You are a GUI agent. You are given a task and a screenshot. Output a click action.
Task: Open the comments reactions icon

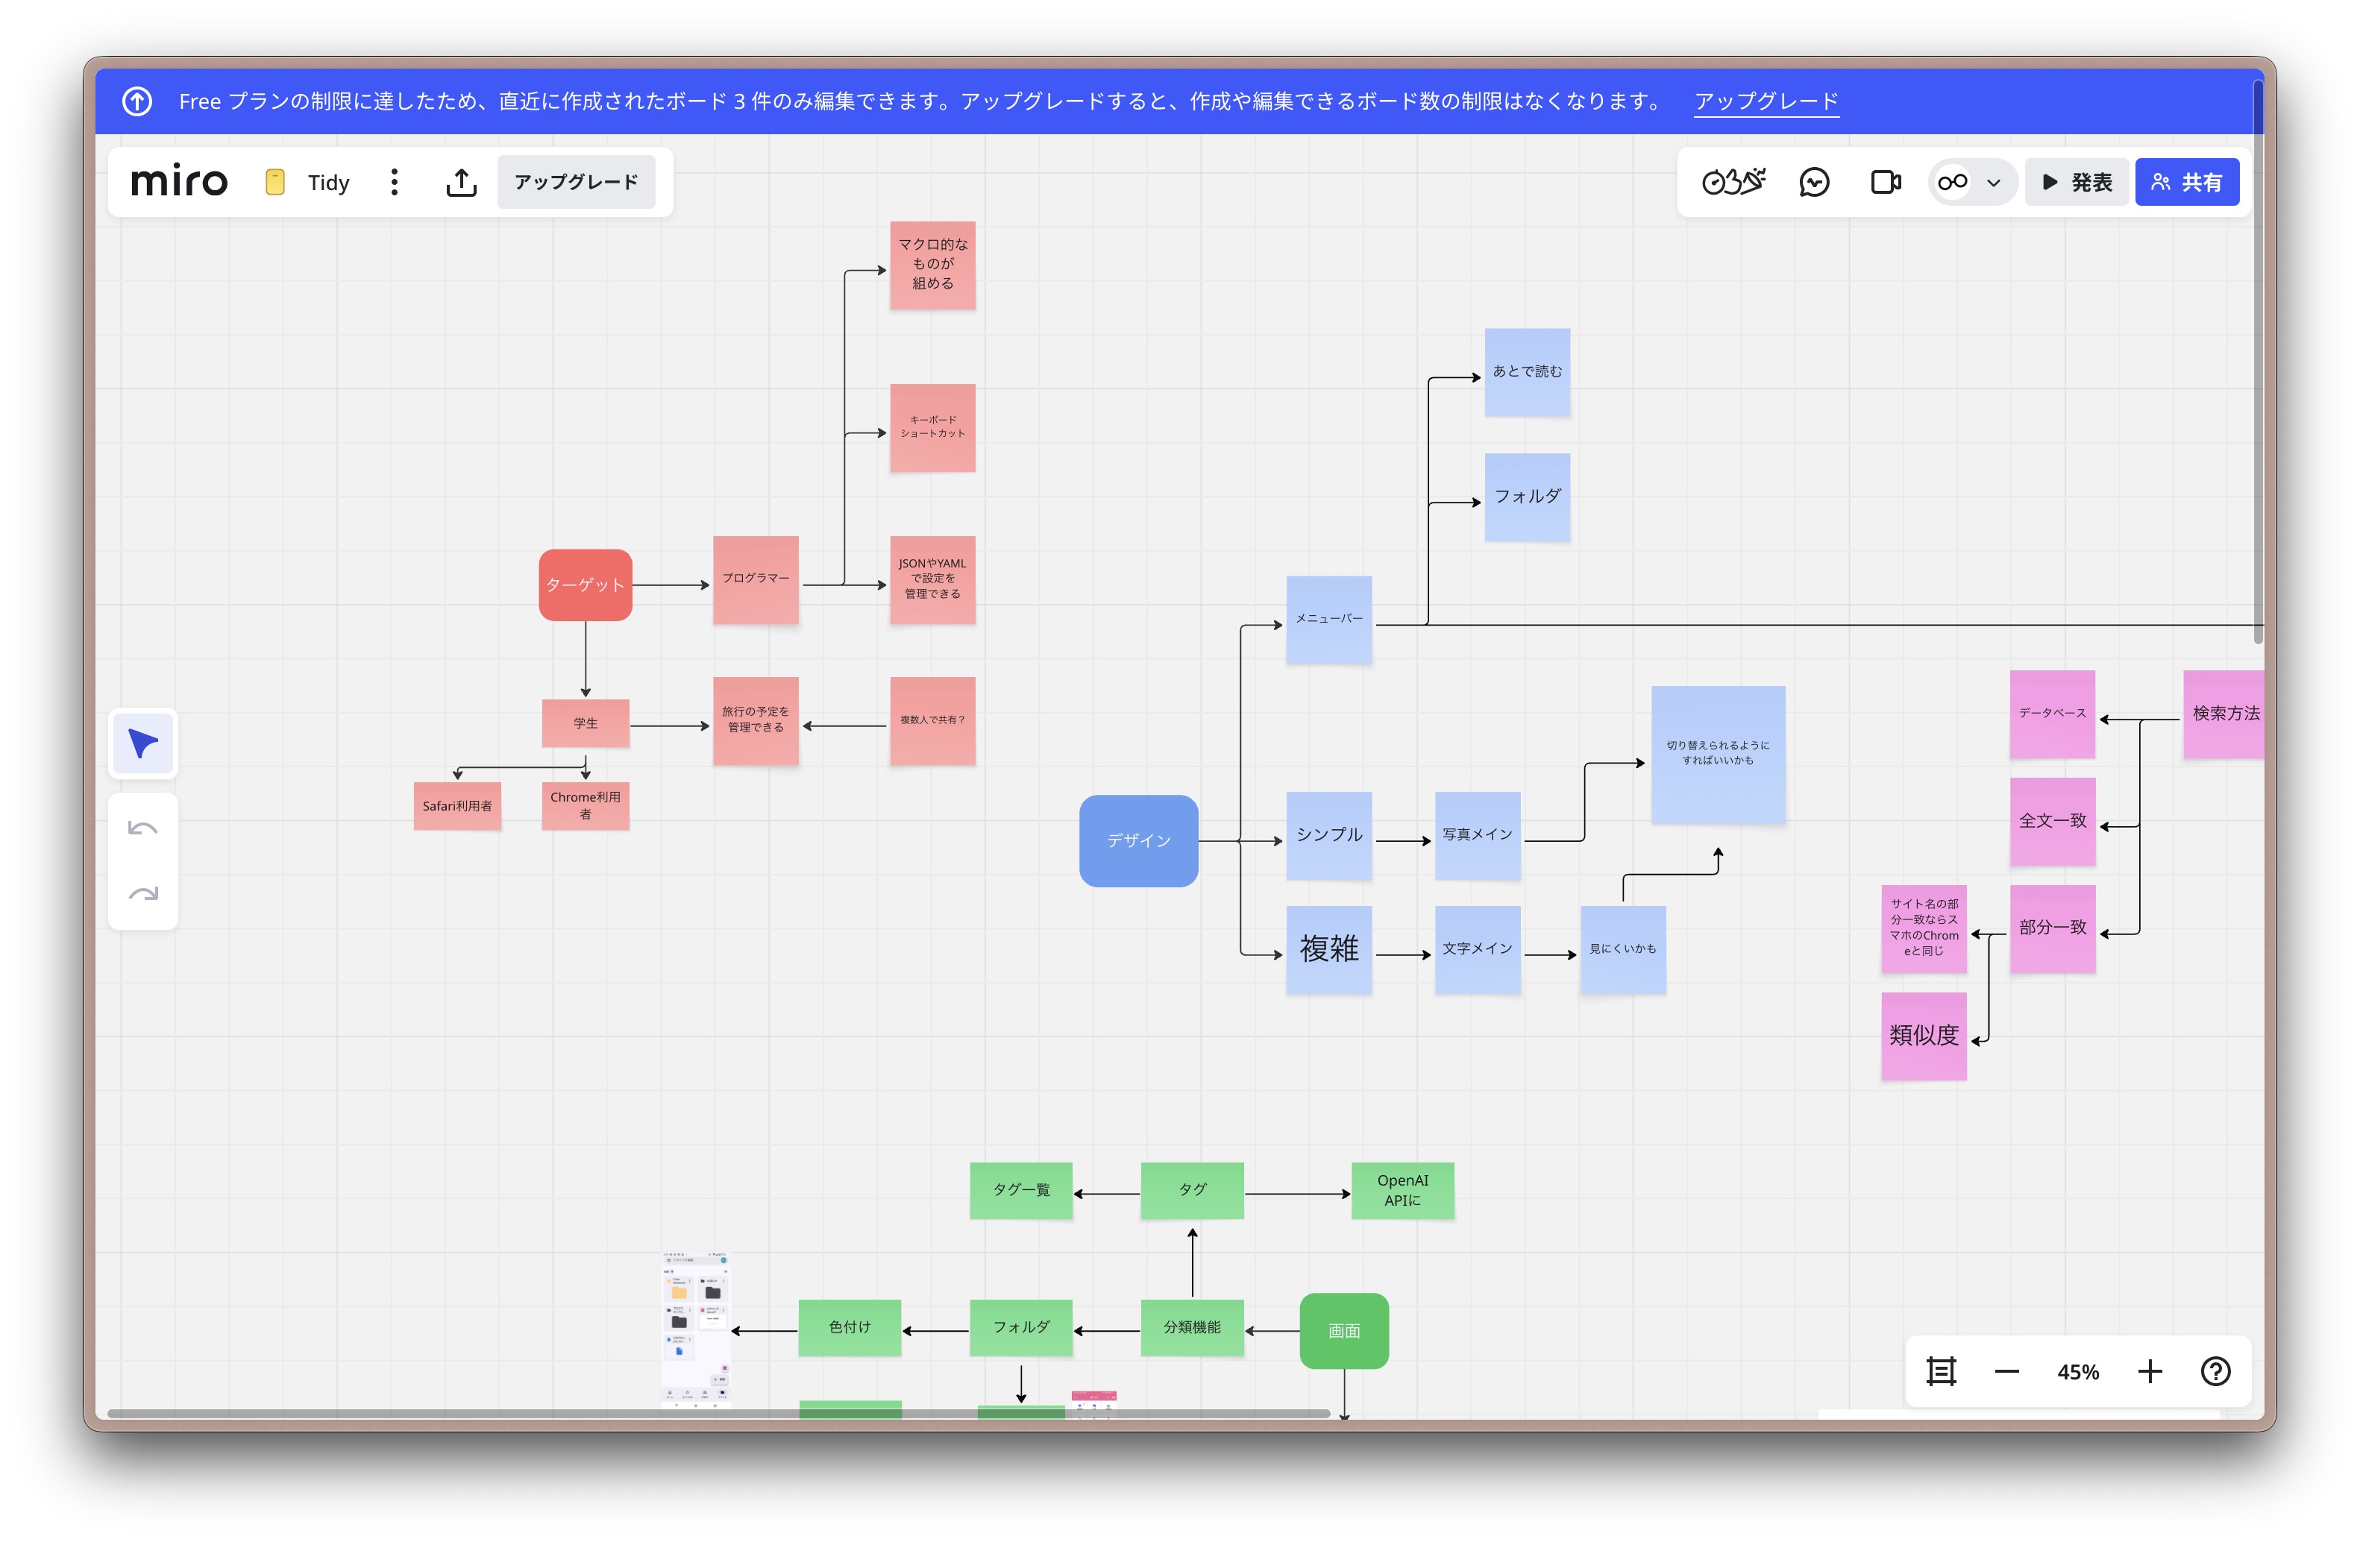1813,183
